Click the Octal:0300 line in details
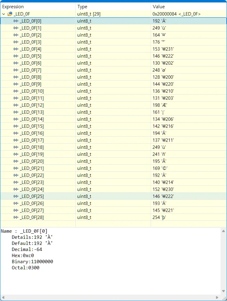Screen dimensions: 227x301 coord(25,268)
